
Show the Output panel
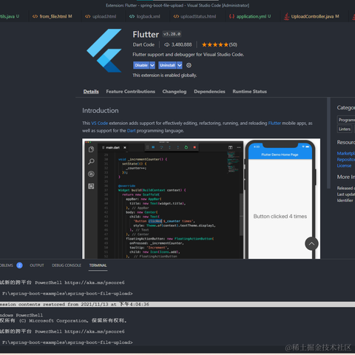pos(37,266)
